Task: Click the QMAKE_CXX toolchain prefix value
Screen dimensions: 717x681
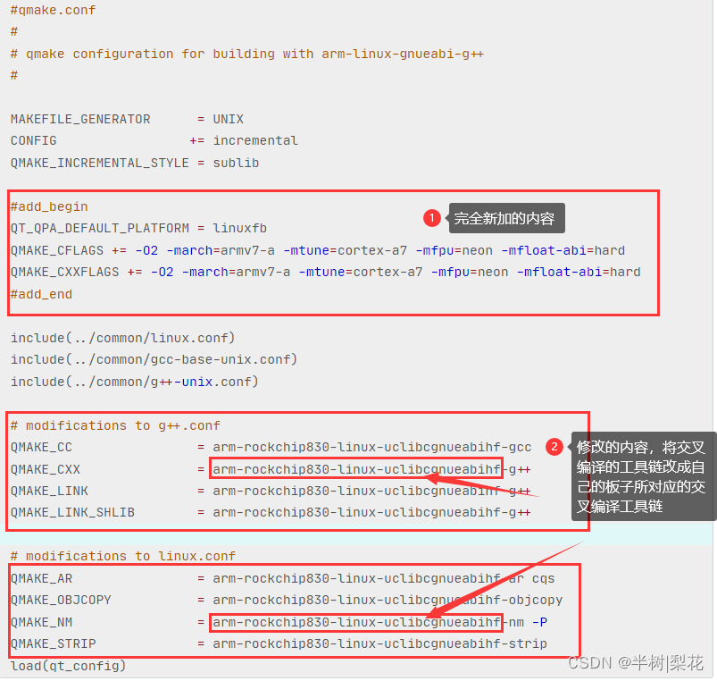Action: [x=356, y=469]
